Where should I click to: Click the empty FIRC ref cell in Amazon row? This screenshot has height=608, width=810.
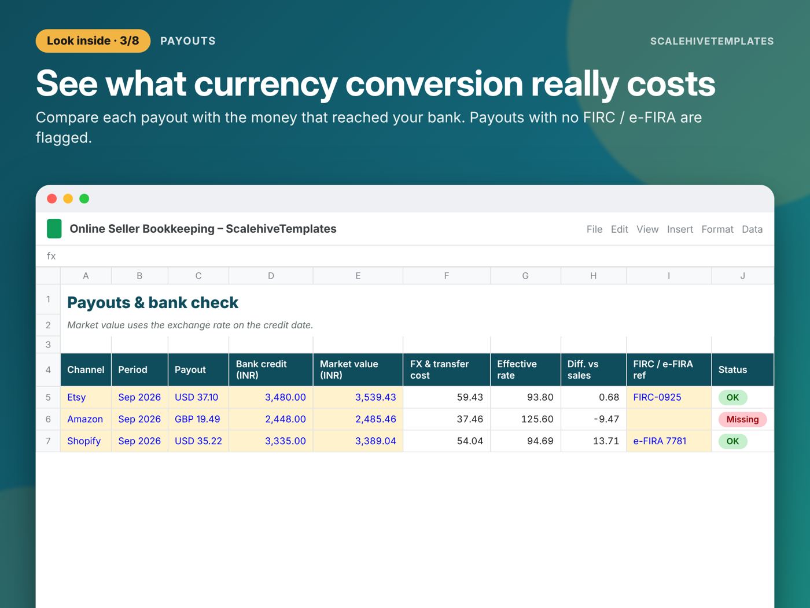669,419
